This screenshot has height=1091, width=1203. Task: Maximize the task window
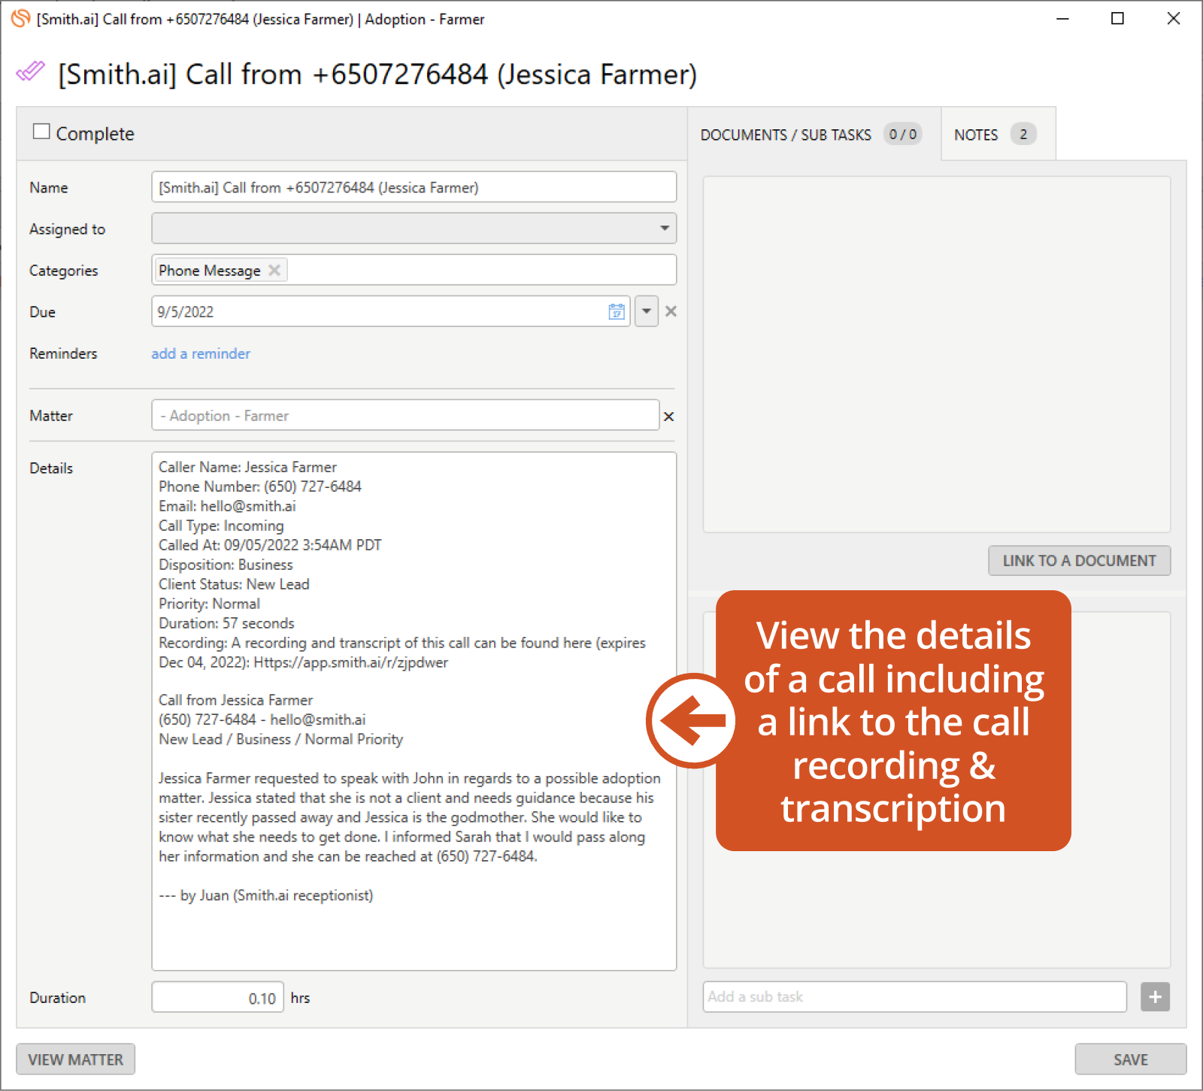point(1117,19)
